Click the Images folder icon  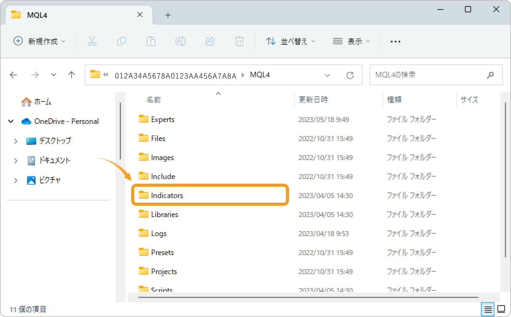coord(143,157)
